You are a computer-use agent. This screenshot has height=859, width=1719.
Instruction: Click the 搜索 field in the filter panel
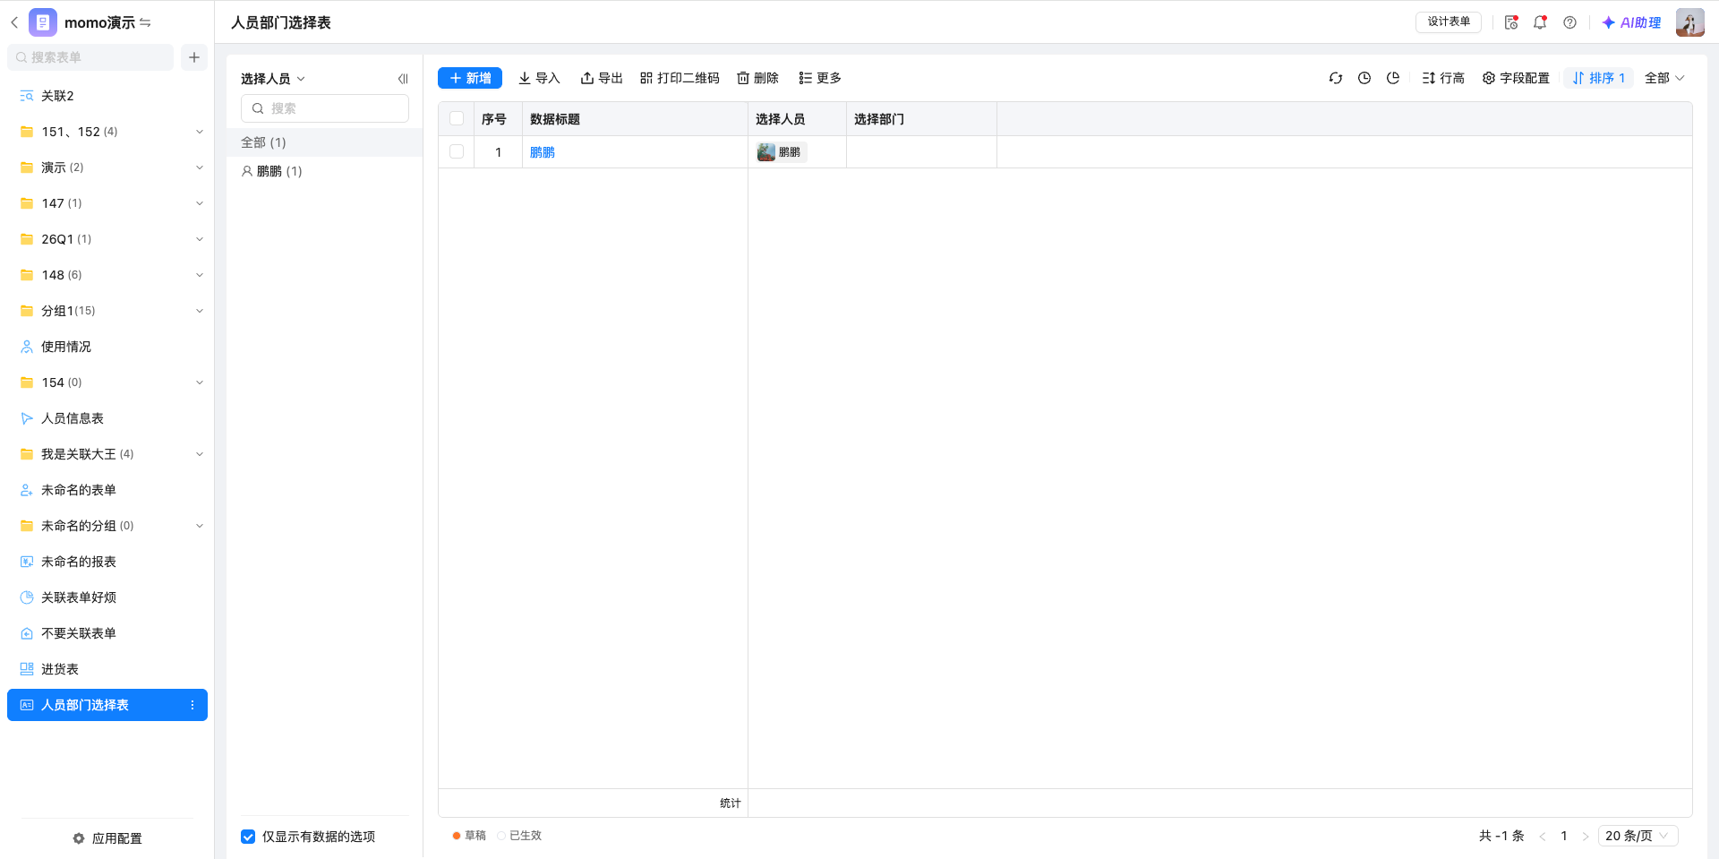click(x=325, y=108)
